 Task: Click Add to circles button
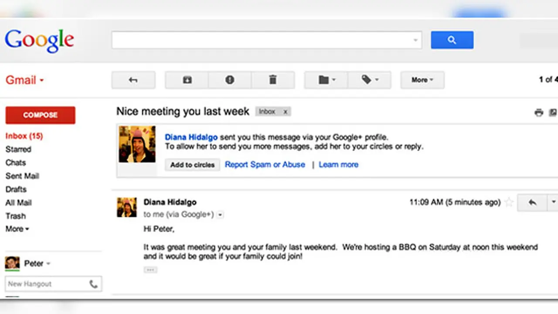192,165
